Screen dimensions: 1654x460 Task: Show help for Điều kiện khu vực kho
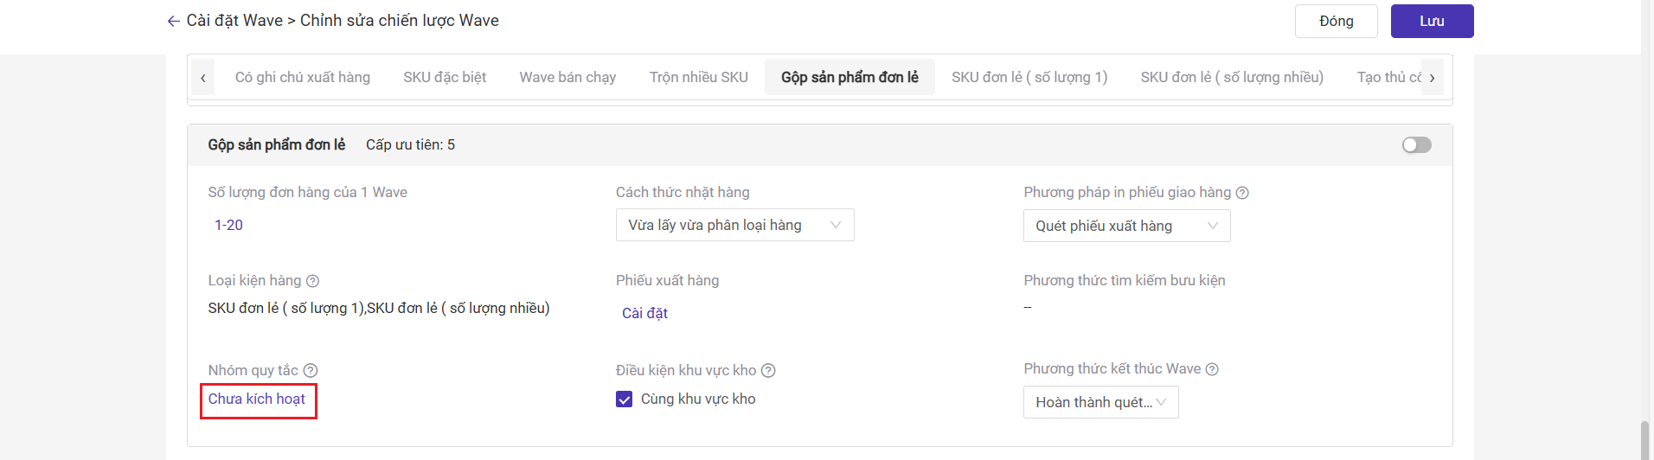768,371
